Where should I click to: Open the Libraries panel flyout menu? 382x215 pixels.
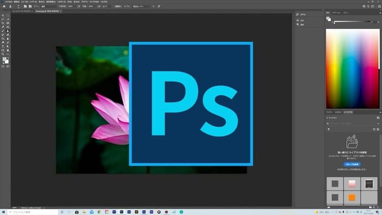[380, 113]
